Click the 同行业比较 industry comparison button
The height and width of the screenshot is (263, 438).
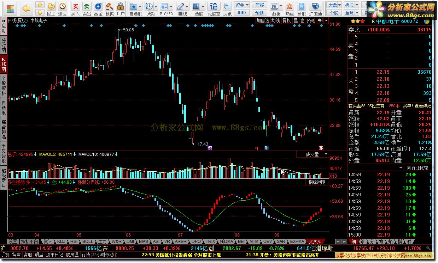point(417,168)
